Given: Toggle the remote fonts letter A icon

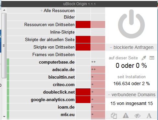Looking at the screenshot, I should 149,115.
